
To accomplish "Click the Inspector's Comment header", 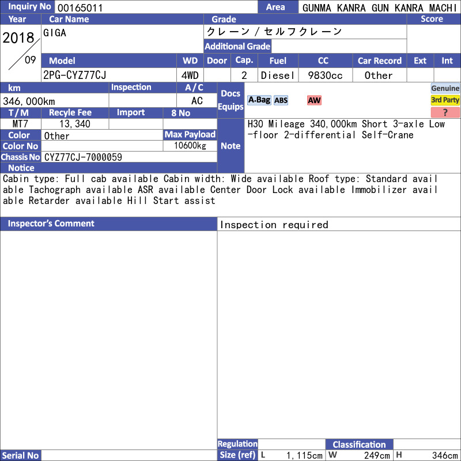I will coord(108,224).
